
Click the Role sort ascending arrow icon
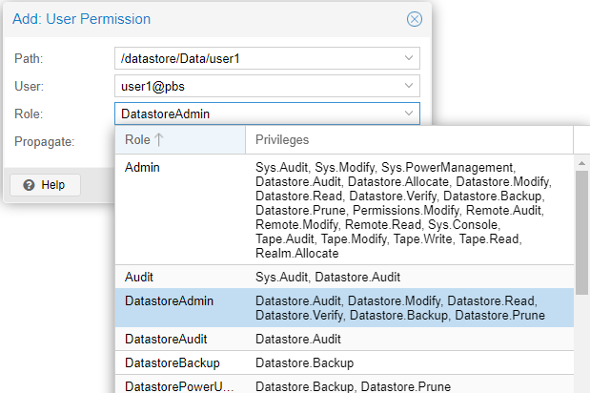159,139
